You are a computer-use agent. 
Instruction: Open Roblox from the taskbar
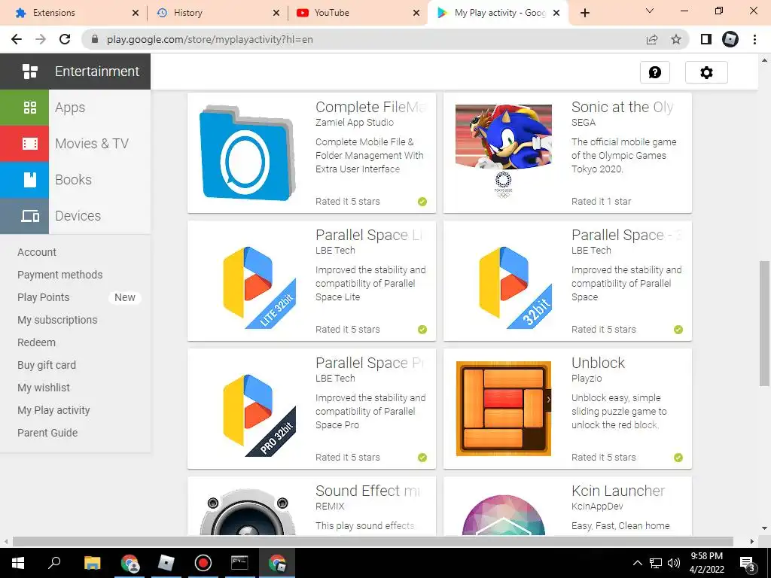[166, 563]
